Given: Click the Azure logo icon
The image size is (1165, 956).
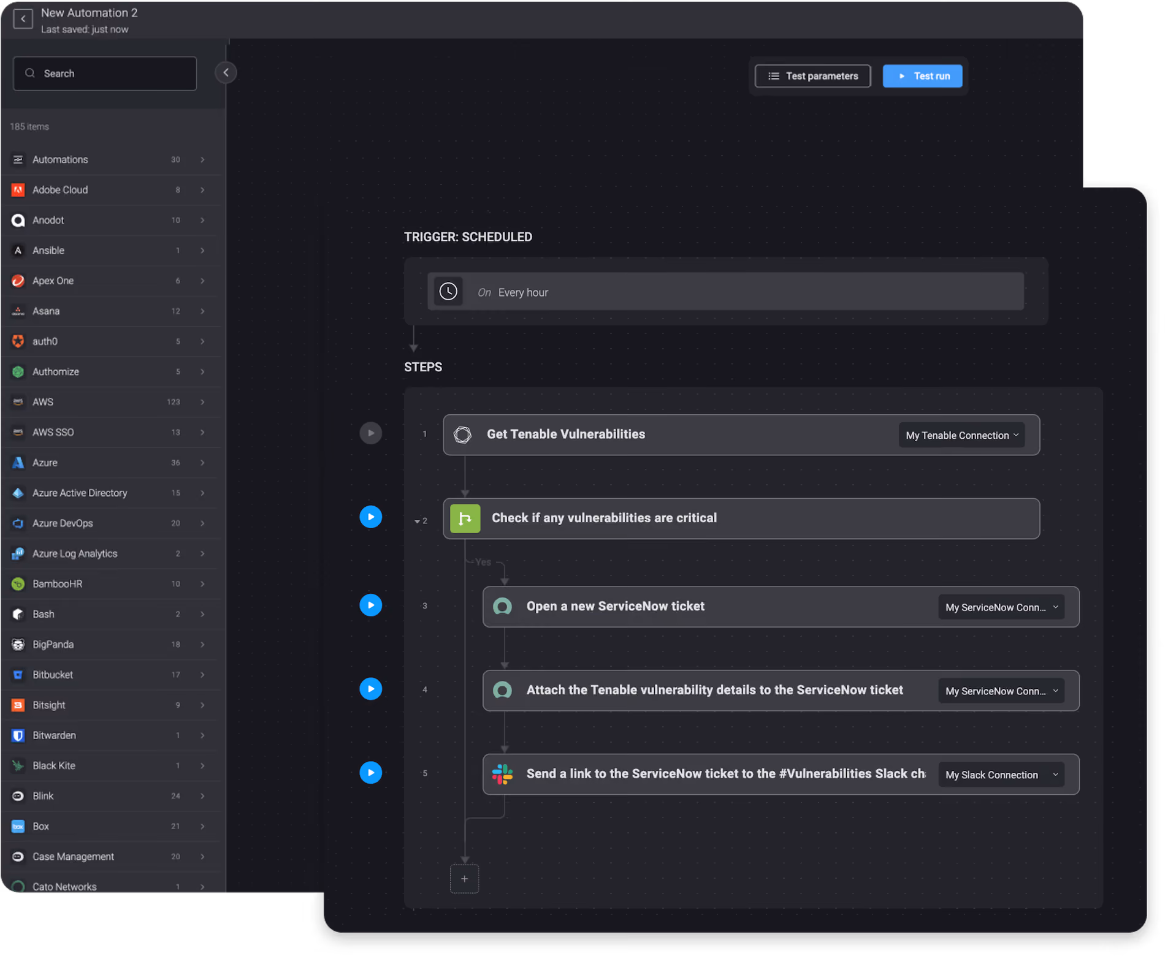Looking at the screenshot, I should [18, 463].
